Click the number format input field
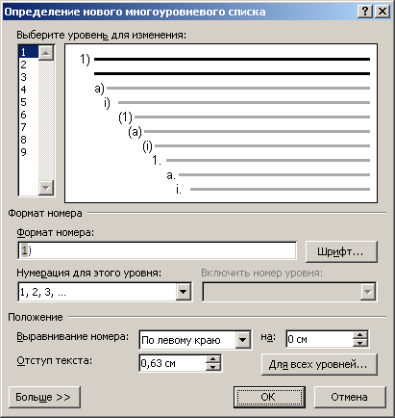This screenshot has width=395, height=418. (158, 250)
